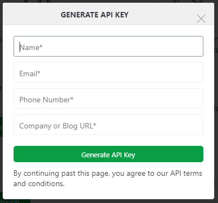Close the Generate API Key dialog
This screenshot has width=218, height=203.
pyautogui.click(x=201, y=19)
